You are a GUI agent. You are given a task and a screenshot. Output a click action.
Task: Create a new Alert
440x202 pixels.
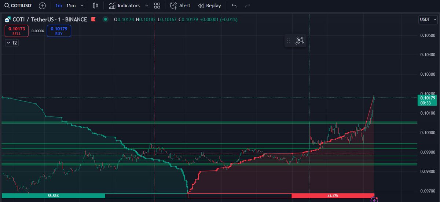click(x=180, y=6)
